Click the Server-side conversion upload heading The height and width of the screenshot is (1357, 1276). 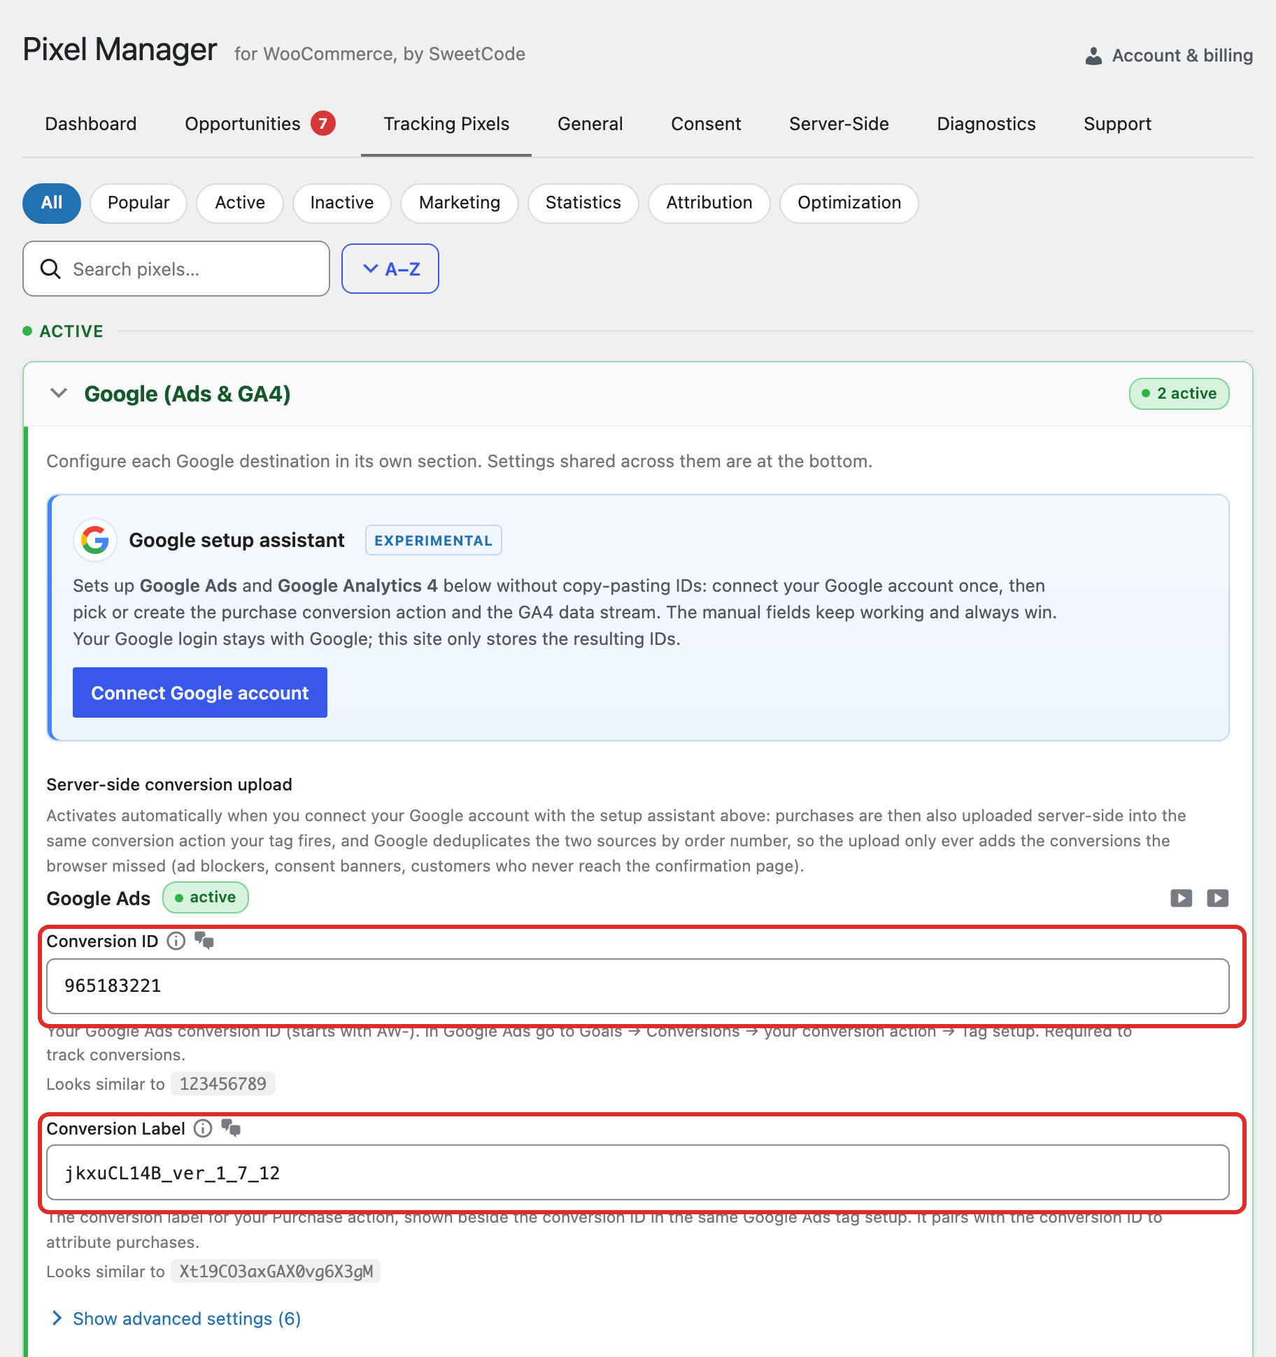tap(169, 784)
